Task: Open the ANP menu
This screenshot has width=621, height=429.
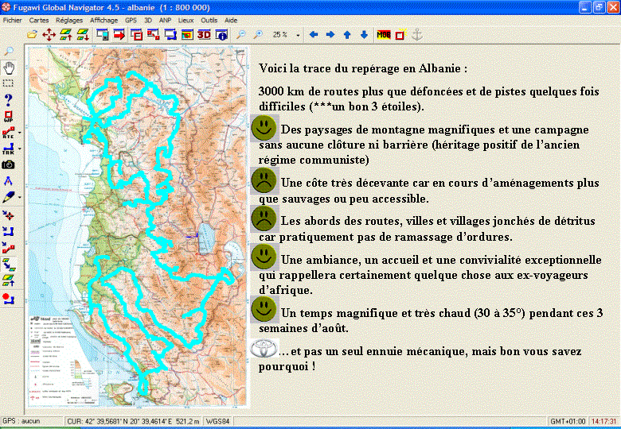Action: [165, 20]
